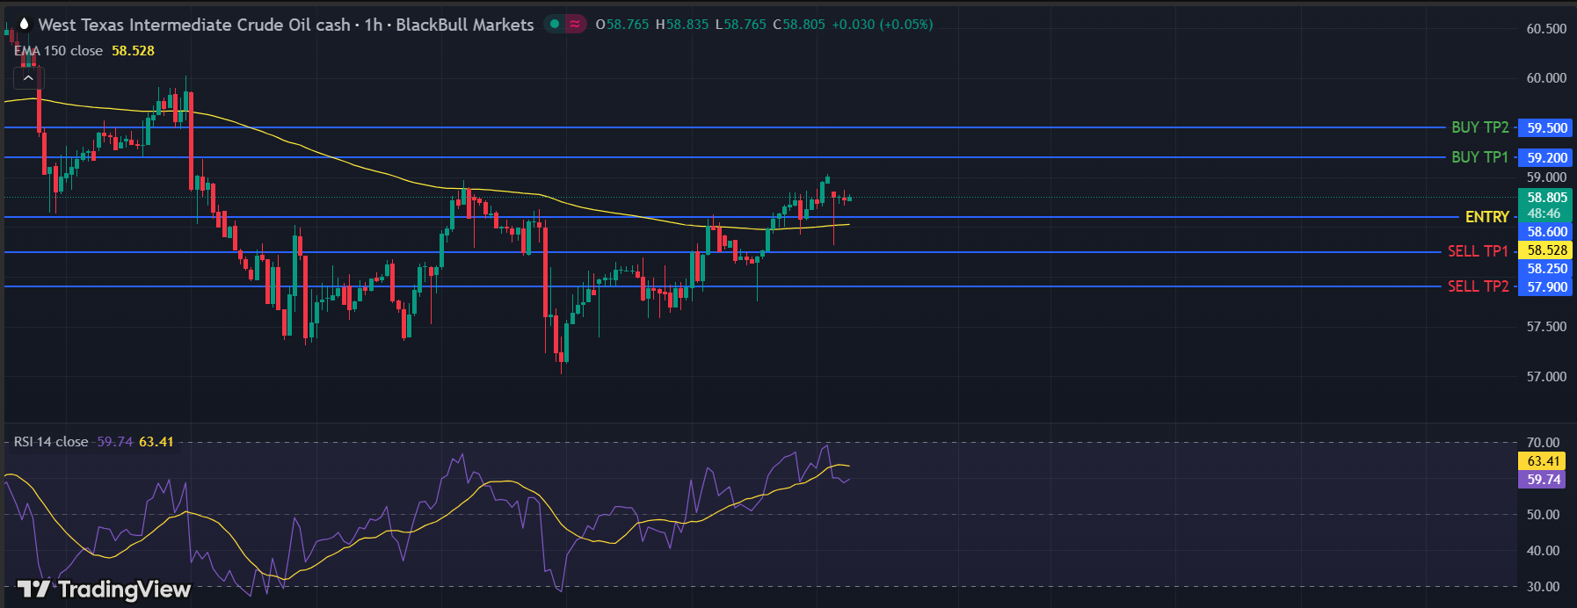Click the SELL TP1 line label

pyautogui.click(x=1478, y=251)
